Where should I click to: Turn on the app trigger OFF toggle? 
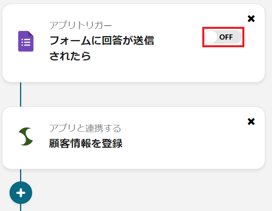click(x=224, y=37)
